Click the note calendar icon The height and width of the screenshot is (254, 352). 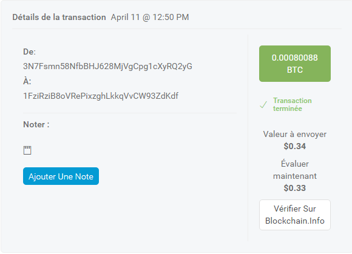27,150
